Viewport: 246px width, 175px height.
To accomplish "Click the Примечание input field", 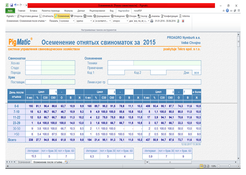I will 154,68.
